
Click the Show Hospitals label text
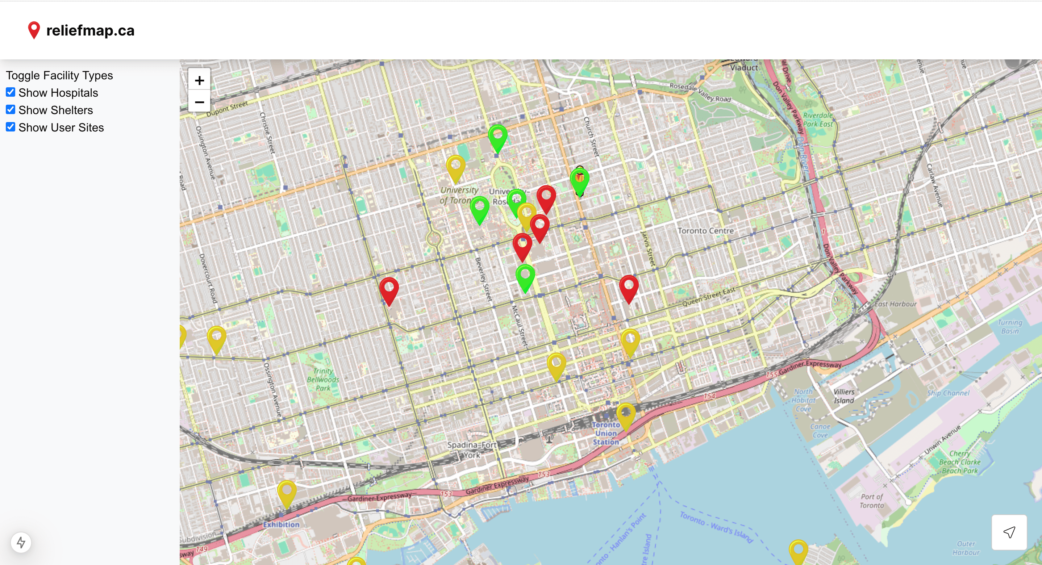pos(58,93)
